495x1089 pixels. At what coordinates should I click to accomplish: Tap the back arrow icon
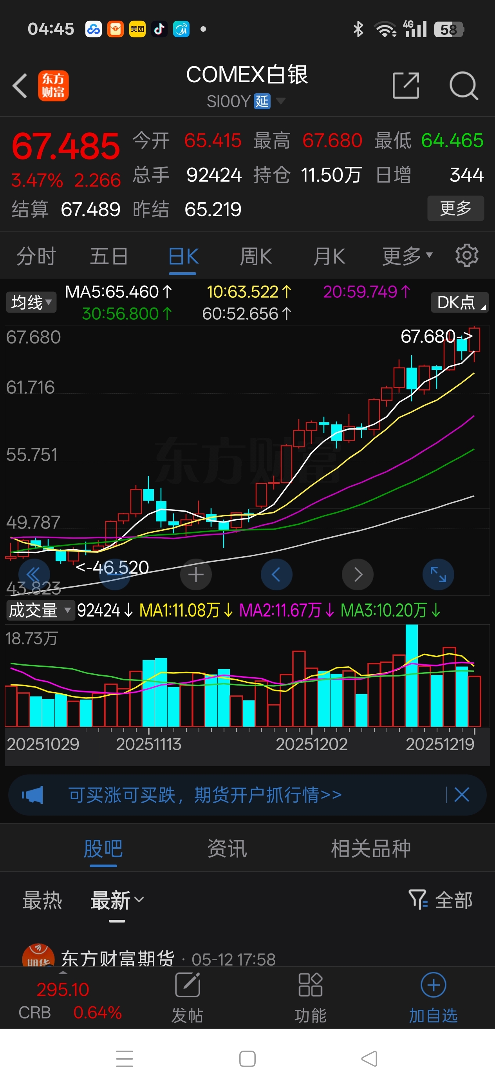[20, 85]
